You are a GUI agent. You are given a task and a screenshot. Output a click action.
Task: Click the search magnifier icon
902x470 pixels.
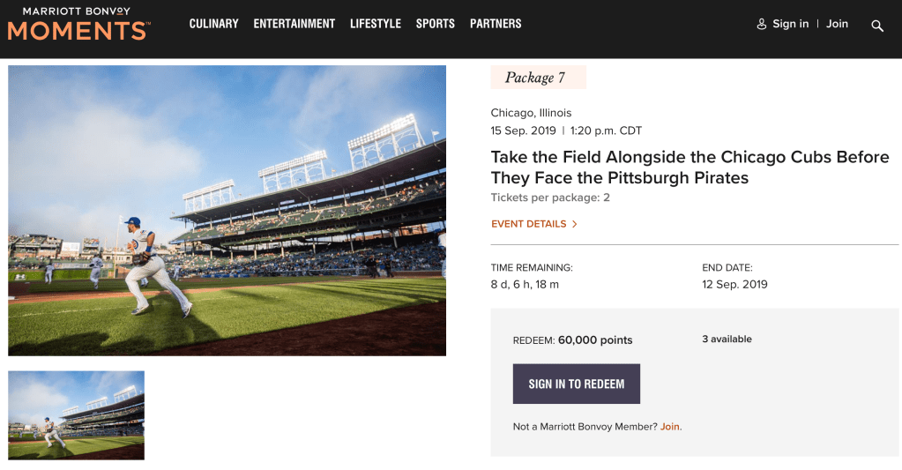click(x=877, y=26)
